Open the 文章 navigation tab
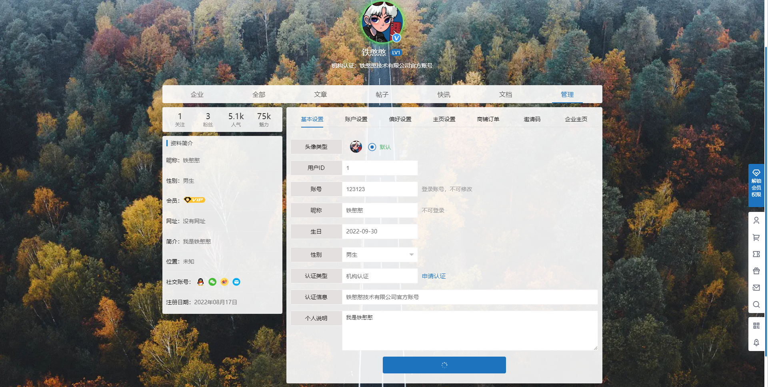This screenshot has width=768, height=387. coord(320,94)
